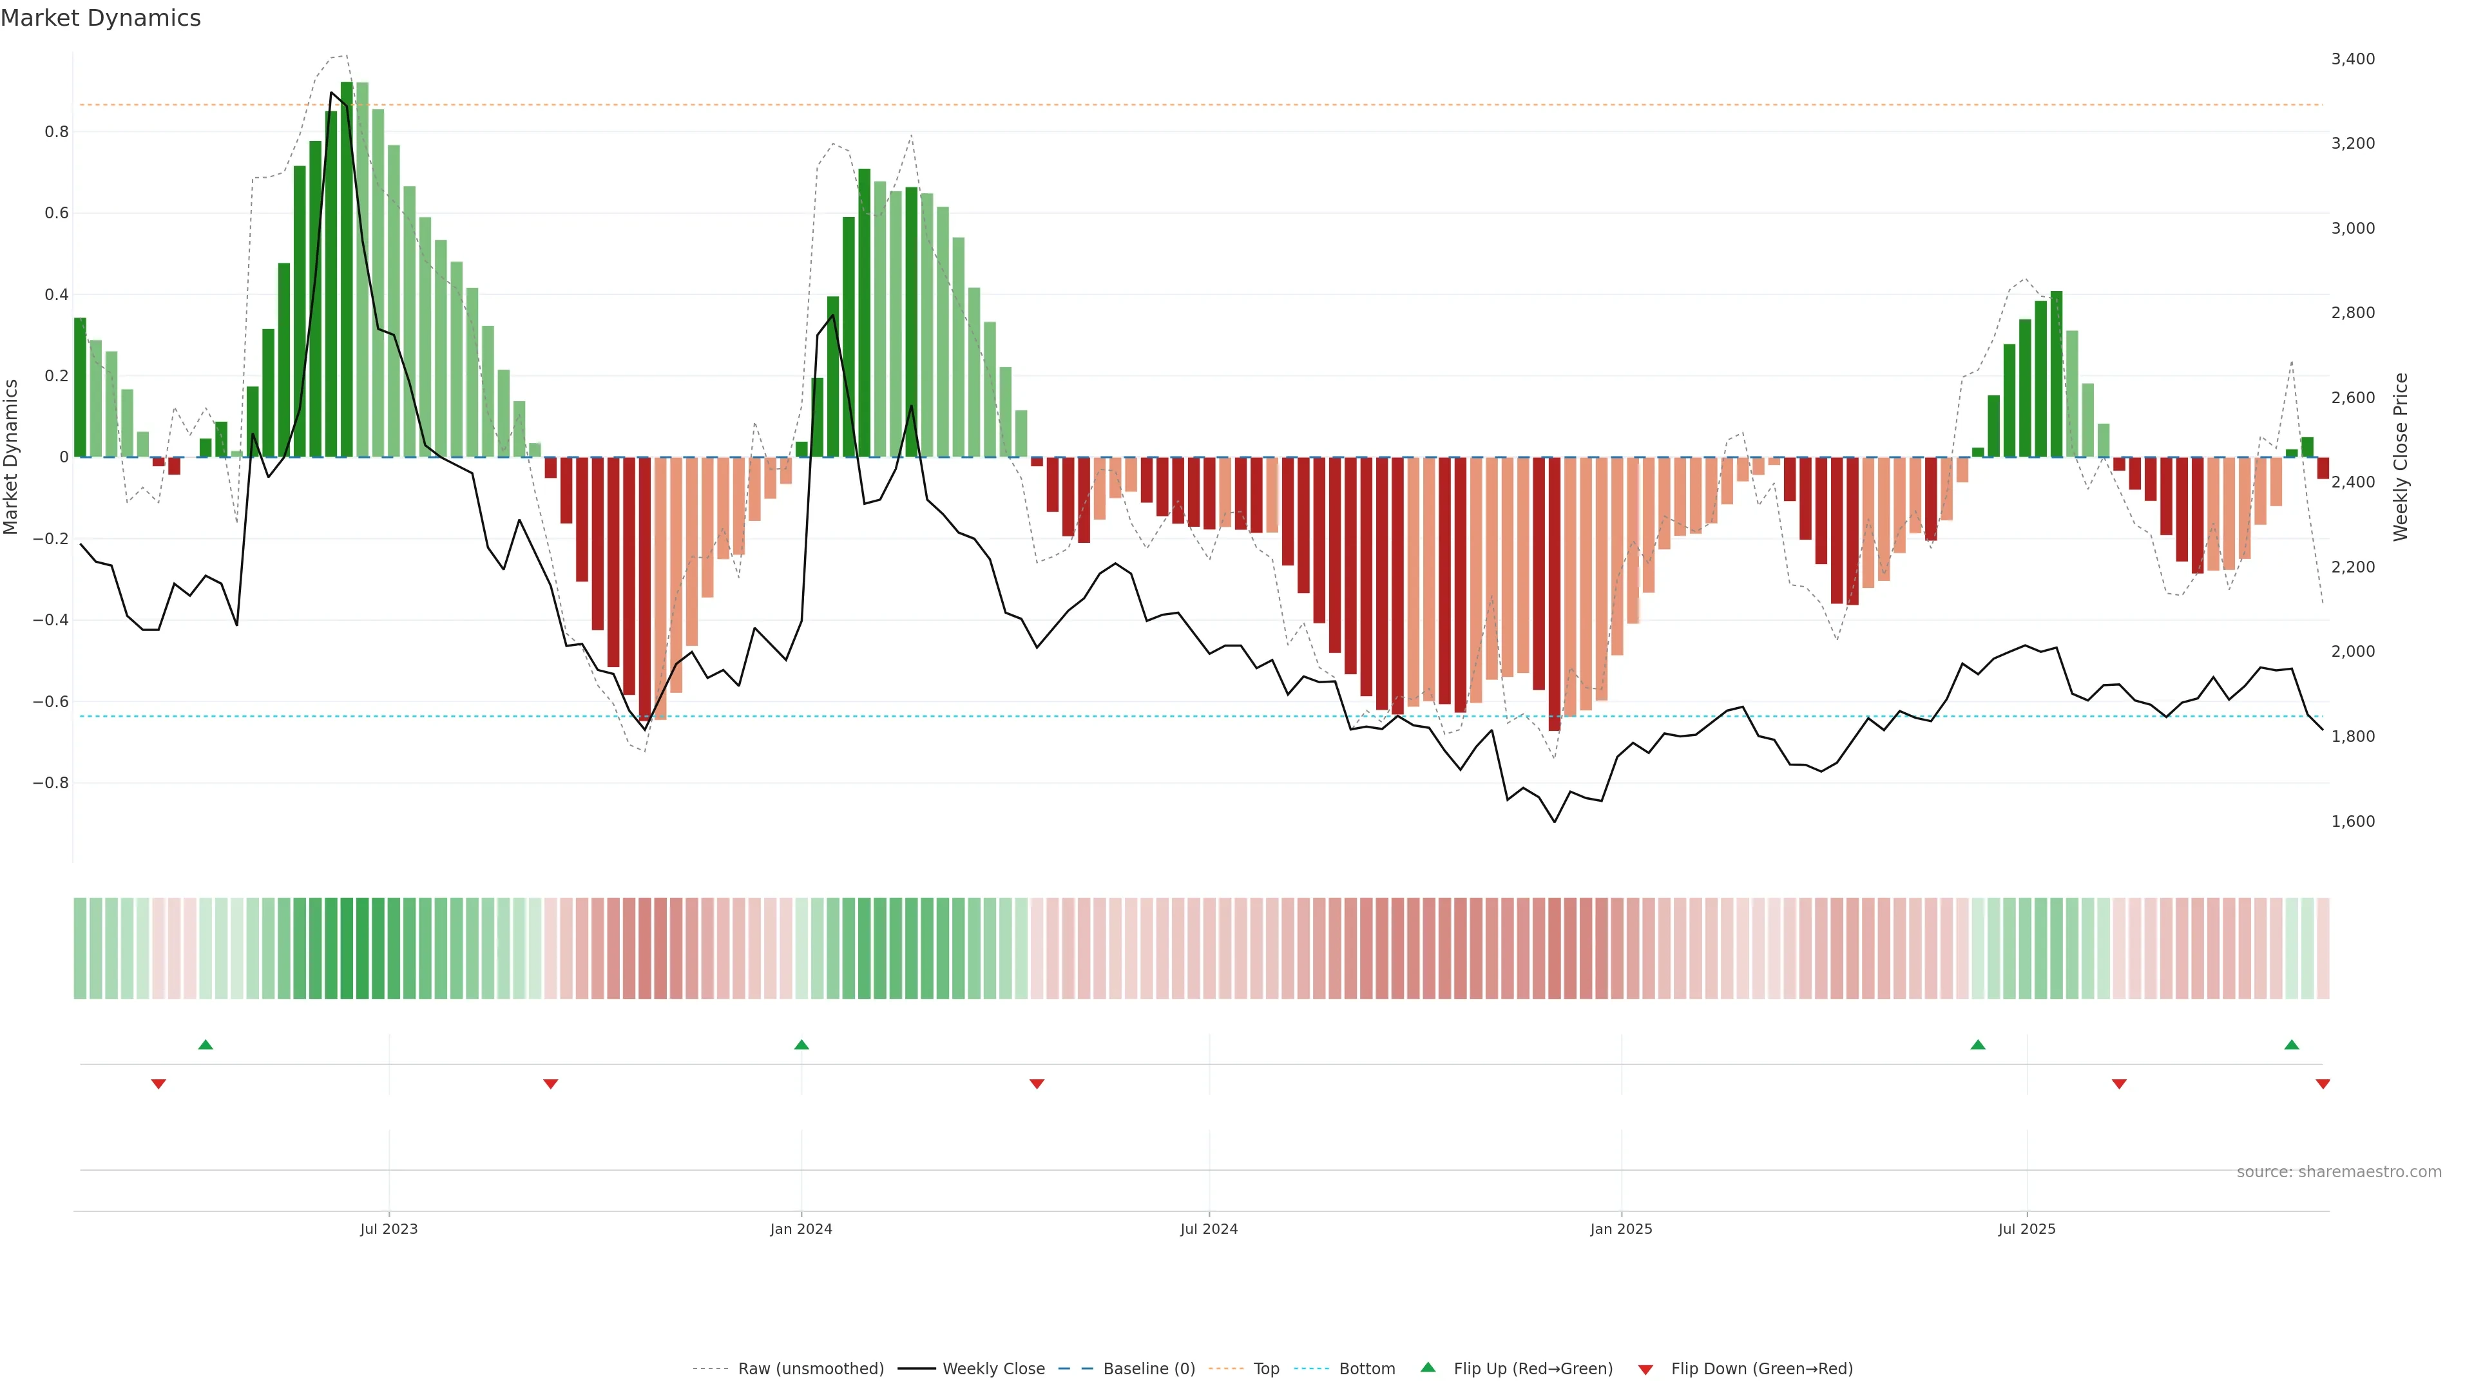Click rightmost green flip-up triangle marker
2474x1391 pixels.
[2292, 1045]
